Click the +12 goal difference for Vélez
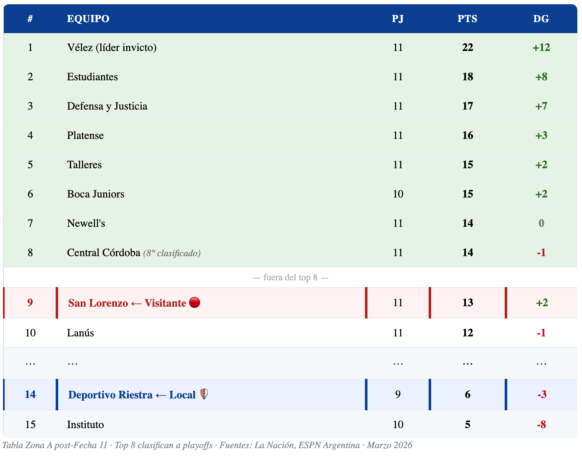Viewport: 582px width, 457px height. [541, 48]
